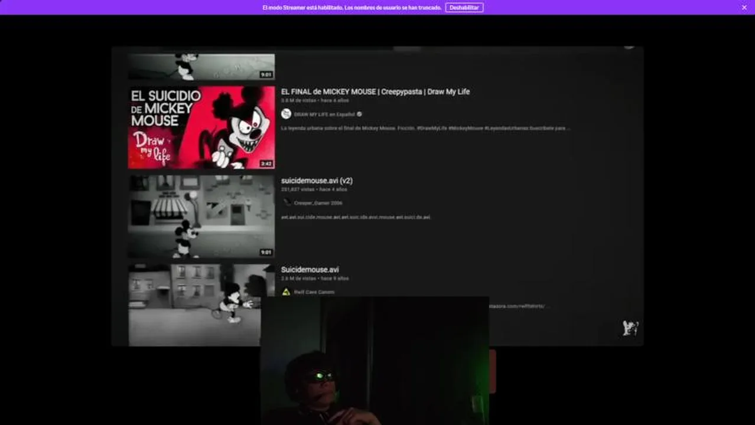Open the suicidemouse.avi (v2) thumbnail

point(201,216)
